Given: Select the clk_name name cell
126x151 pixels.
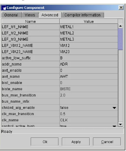Looking at the screenshot, I should (x=30, y=120).
